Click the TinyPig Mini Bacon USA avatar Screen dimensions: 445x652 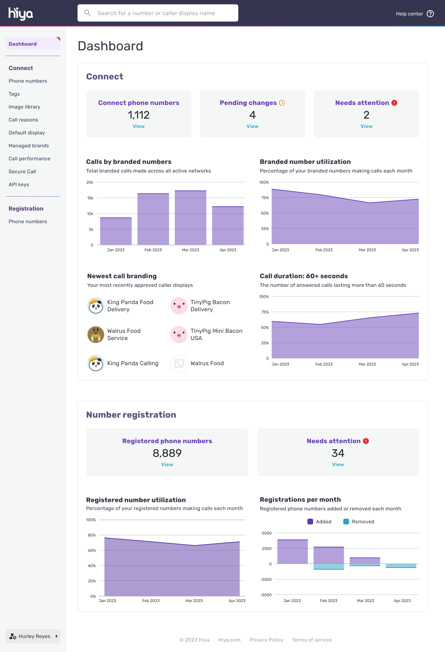click(179, 335)
